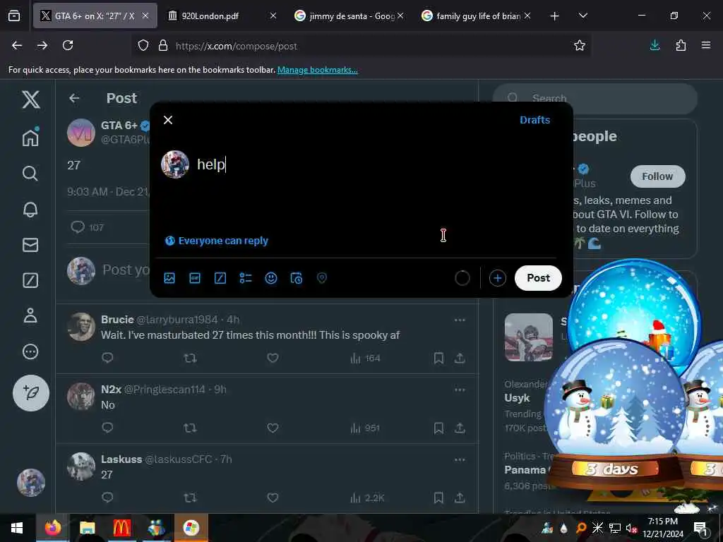Open replies on GTA 6+ post
Screen dimensions: 723x542
pos(87,227)
